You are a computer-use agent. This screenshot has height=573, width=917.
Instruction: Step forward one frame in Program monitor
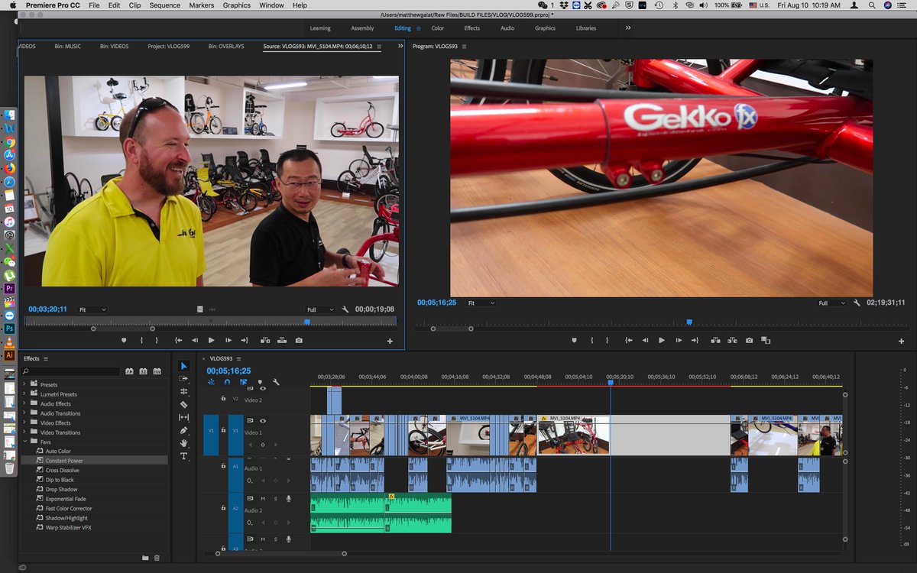679,340
